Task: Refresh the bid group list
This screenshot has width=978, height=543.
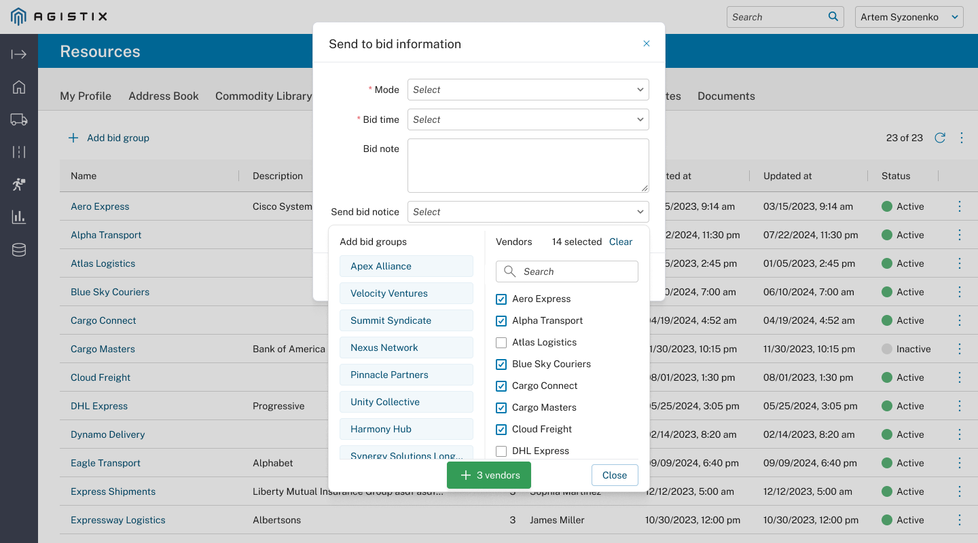Action: pos(940,138)
